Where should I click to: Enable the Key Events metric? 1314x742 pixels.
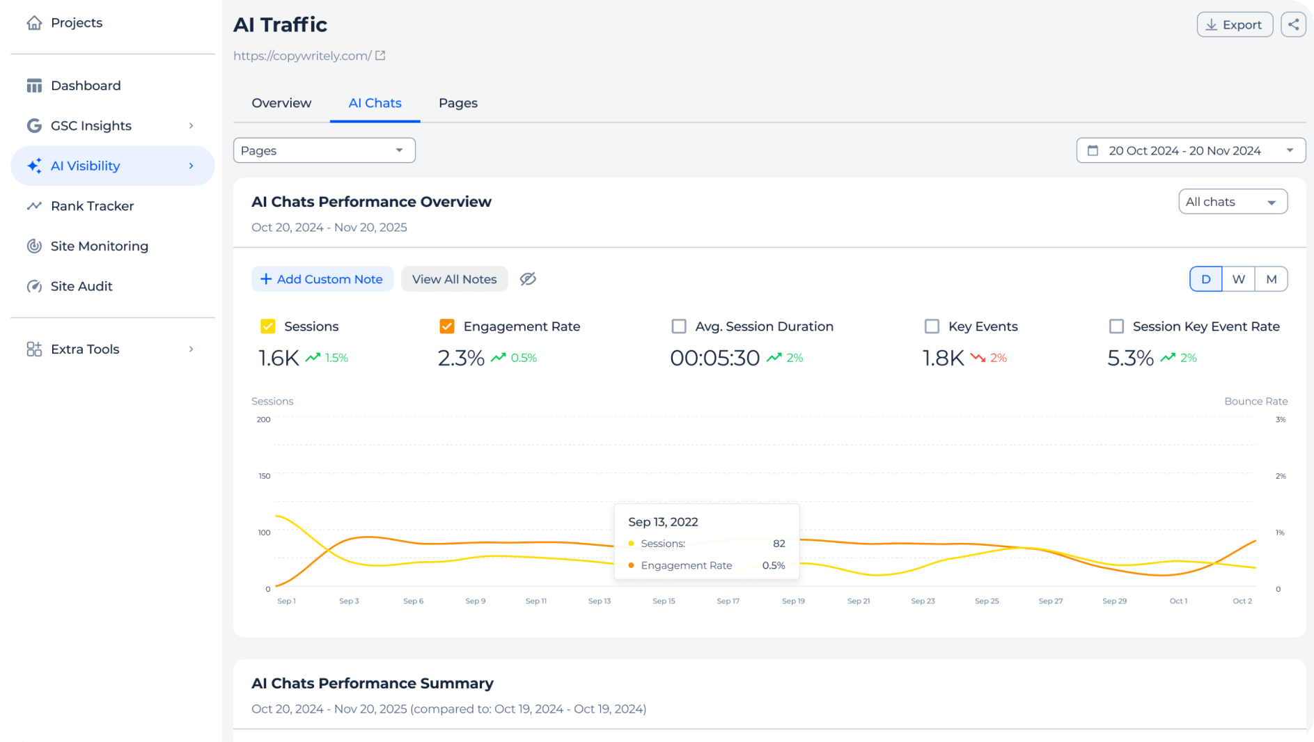(932, 325)
